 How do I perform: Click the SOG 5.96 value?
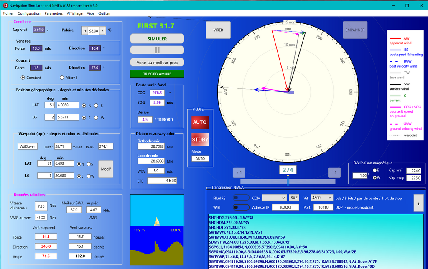point(157,103)
